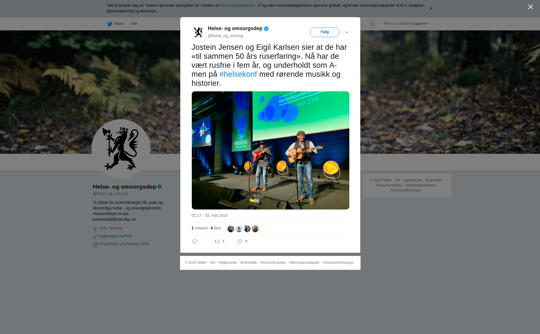The width and height of the screenshot is (540, 334).
Task: Close the tweet overlay with X
Action: (530, 7)
